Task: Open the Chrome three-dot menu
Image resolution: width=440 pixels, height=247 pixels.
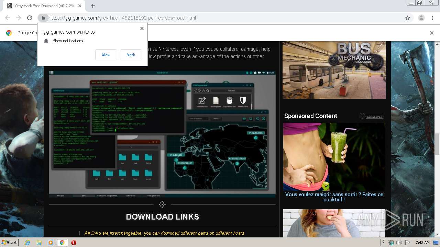Action: point(432,18)
